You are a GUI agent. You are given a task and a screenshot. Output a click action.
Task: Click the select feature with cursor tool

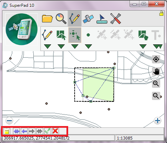coord(61,35)
